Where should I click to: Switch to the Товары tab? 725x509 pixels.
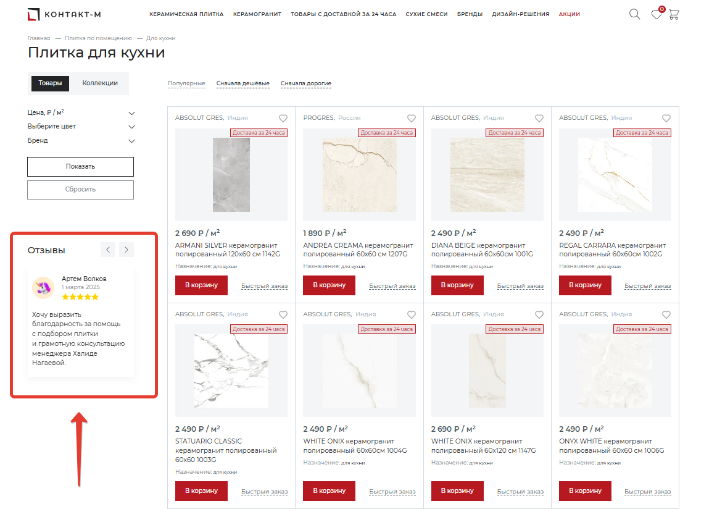coord(50,83)
